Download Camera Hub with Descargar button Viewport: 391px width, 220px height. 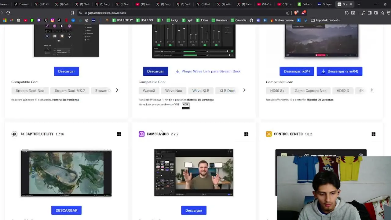194,210
